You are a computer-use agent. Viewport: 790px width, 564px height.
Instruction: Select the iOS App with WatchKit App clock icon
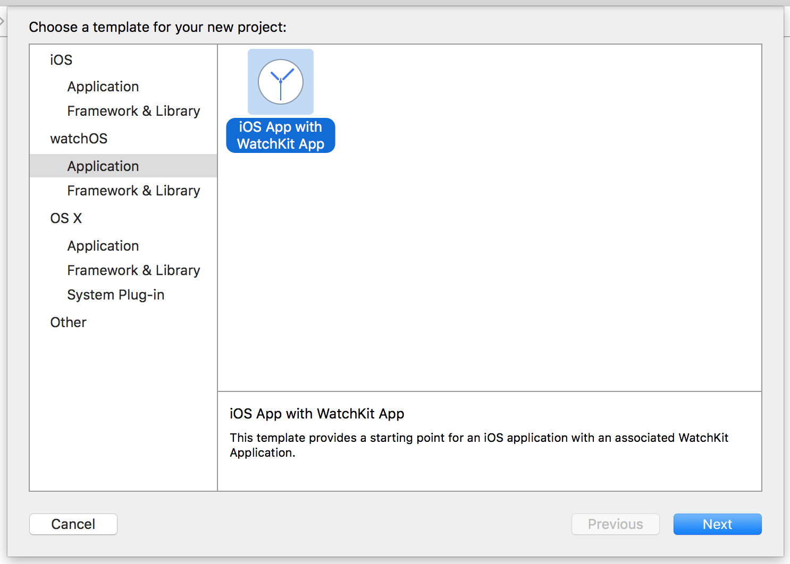tap(280, 82)
